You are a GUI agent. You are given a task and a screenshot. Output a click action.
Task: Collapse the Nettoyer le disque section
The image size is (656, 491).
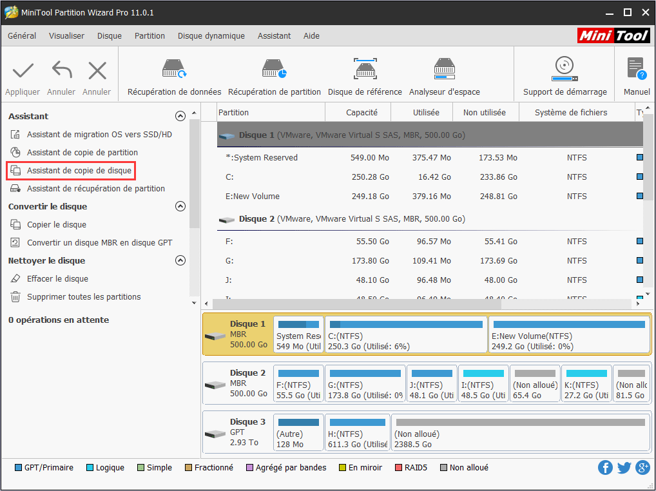pyautogui.click(x=180, y=260)
